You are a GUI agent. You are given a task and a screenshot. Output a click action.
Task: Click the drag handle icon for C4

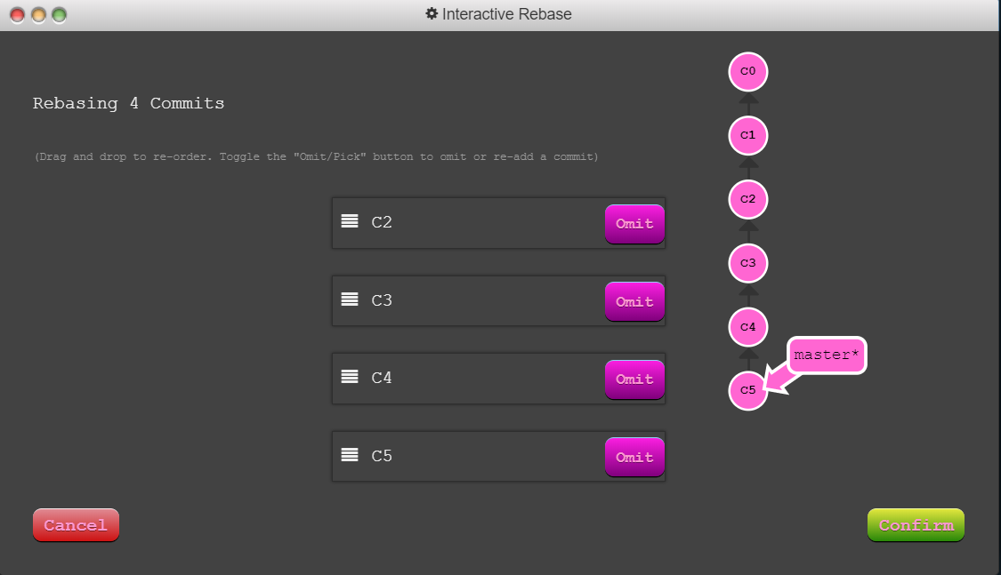(x=350, y=377)
